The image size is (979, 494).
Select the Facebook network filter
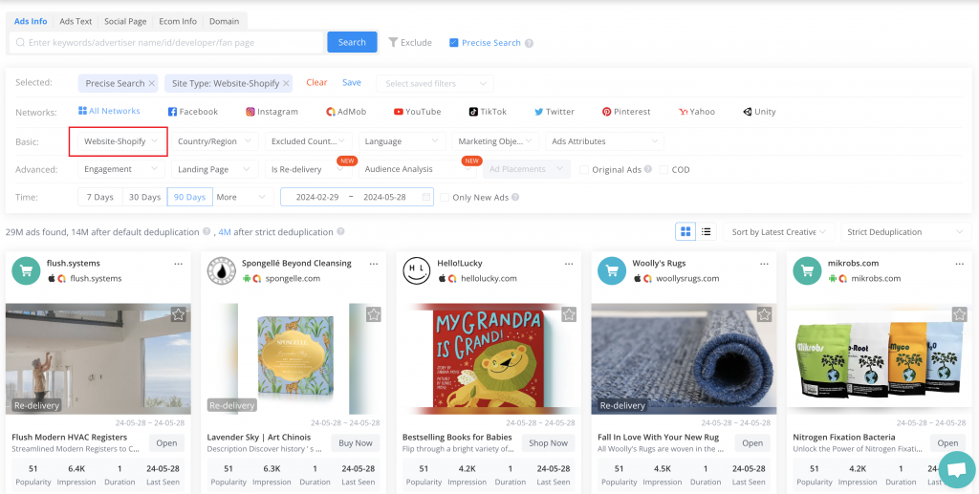point(193,112)
